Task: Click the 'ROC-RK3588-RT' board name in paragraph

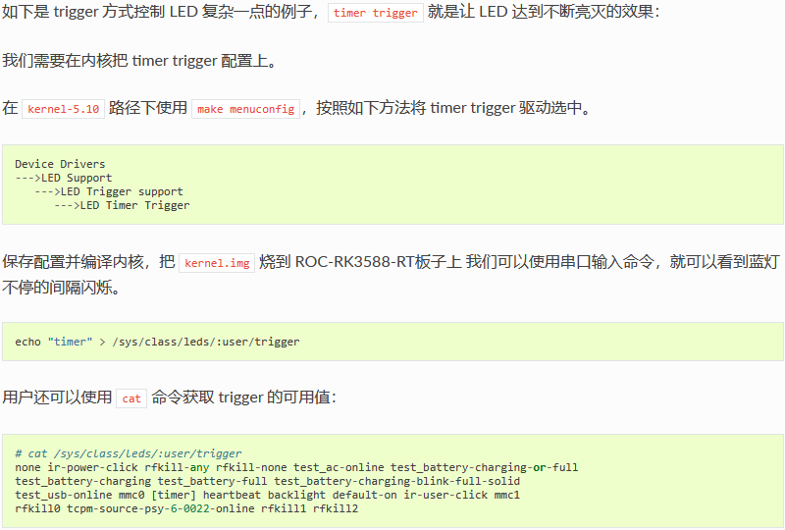Action: coord(355,261)
